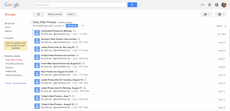Image resolution: width=230 pixels, height=111 pixels.
Task: Open topic Latest Proxy sites for Tuesday, August 18
Action: click(x=62, y=80)
